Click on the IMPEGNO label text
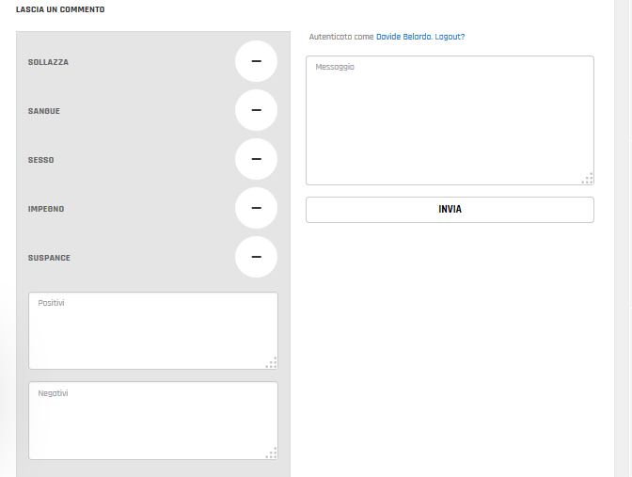The width and height of the screenshot is (632, 477). 46,209
